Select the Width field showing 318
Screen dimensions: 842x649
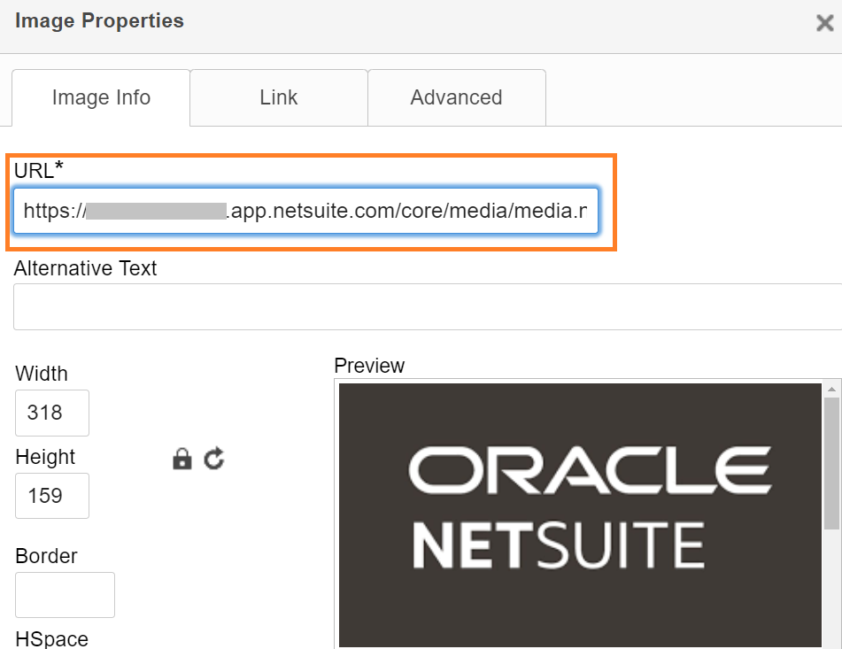(52, 413)
